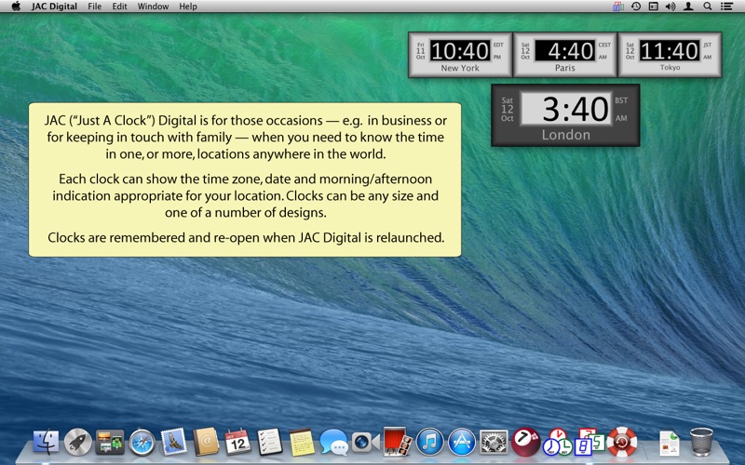Viewport: 745px width, 465px height.
Task: Open Contacts address book in dock
Action: [206, 443]
